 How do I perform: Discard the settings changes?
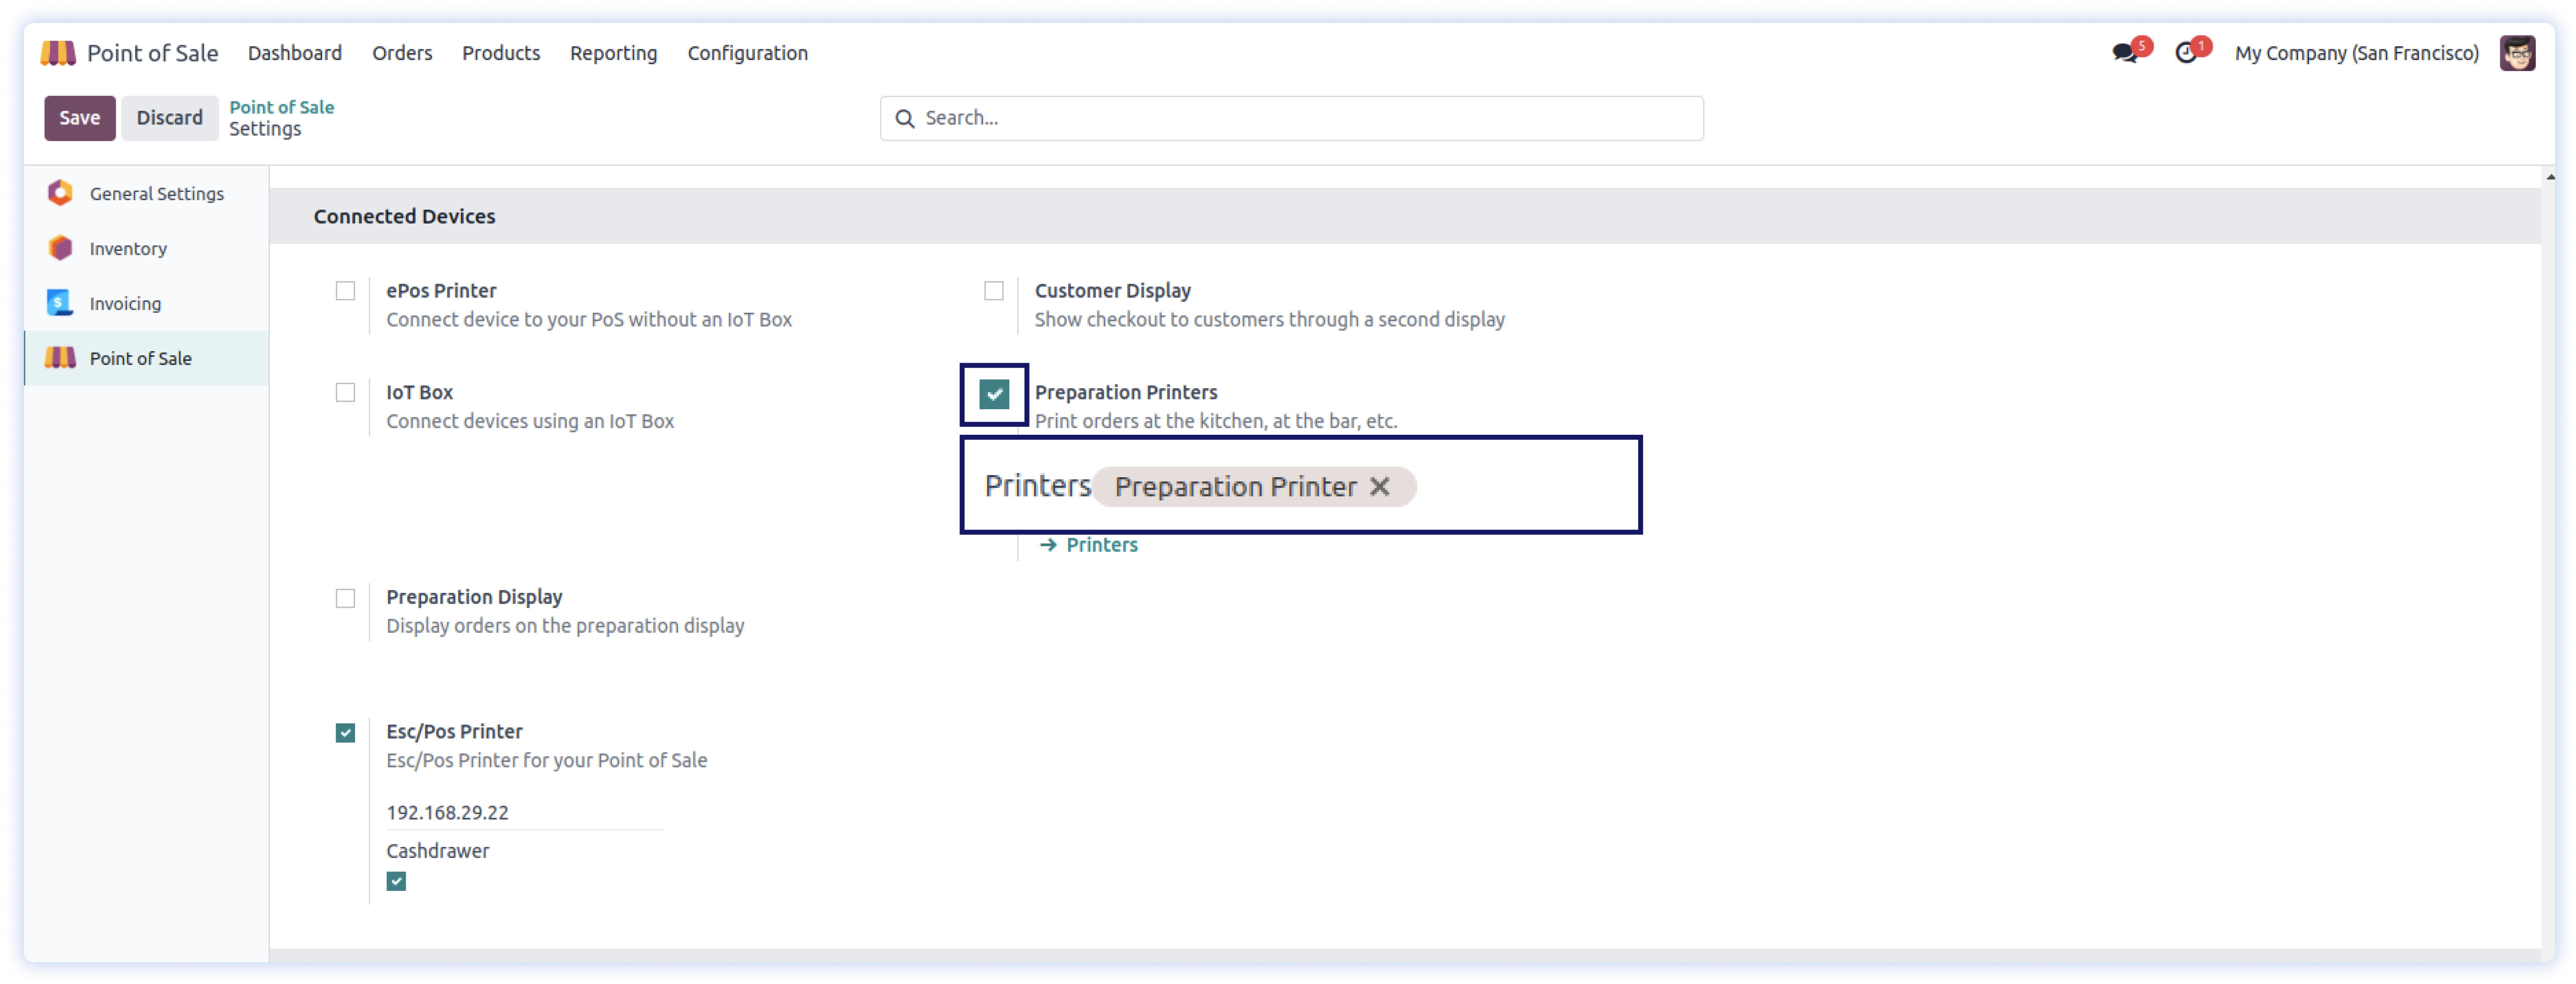coord(170,118)
